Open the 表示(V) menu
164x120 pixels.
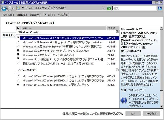point(35,15)
